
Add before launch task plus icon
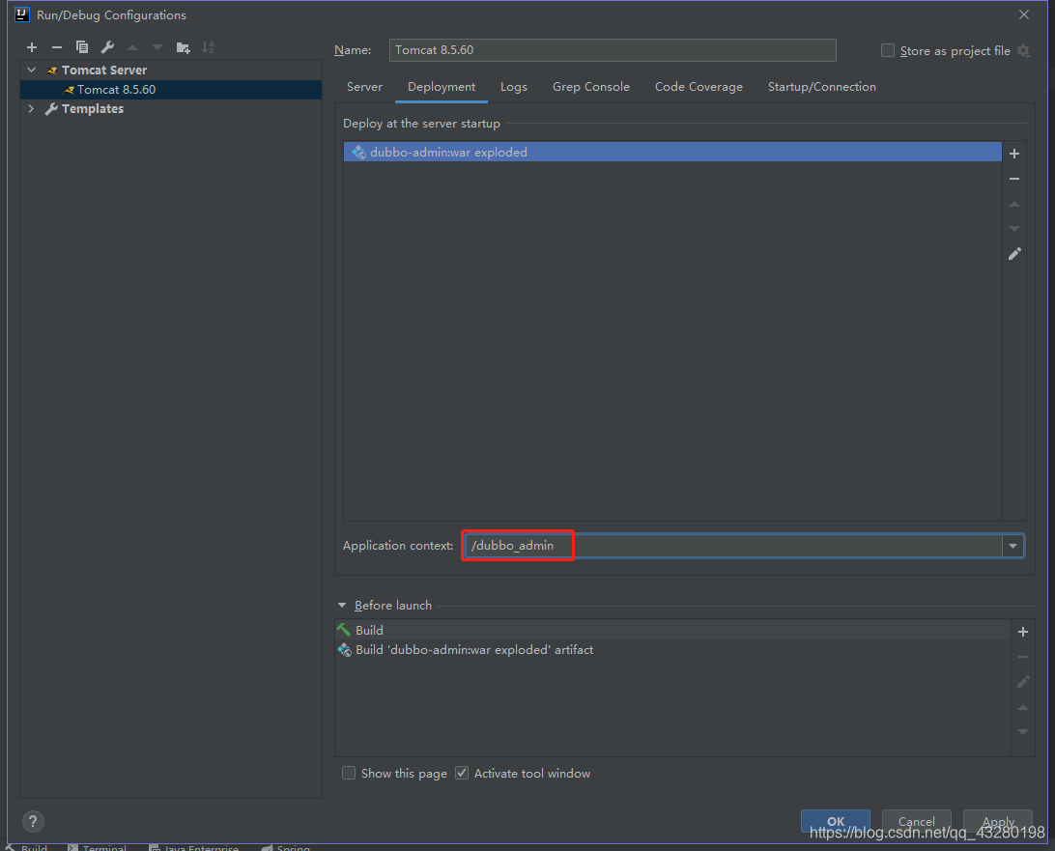click(x=1023, y=632)
